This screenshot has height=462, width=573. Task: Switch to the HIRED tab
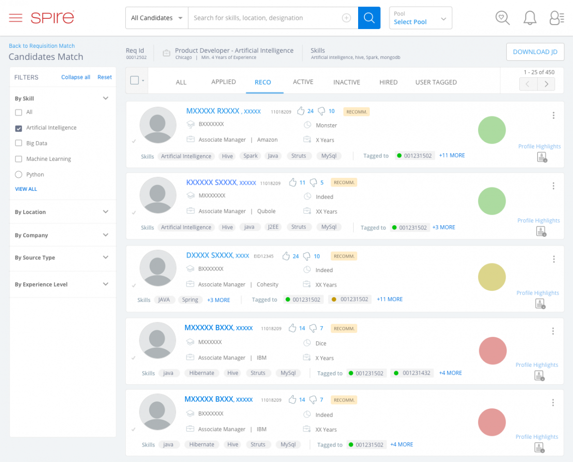click(388, 82)
